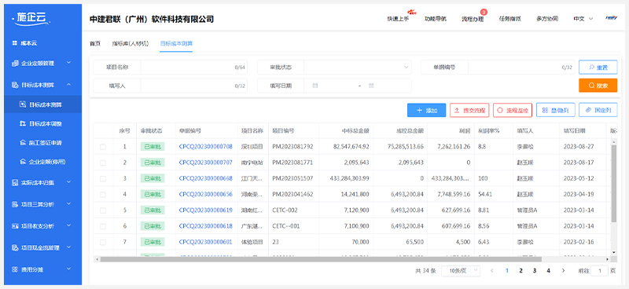The width and height of the screenshot is (629, 289).
Task: Click the 施企云 logo in the sidebar header
Action: click(32, 17)
